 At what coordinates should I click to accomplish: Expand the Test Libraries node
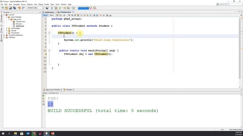point(7,33)
